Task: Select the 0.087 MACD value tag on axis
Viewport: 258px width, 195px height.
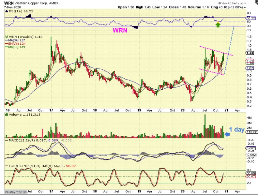Action: pyautogui.click(x=251, y=148)
